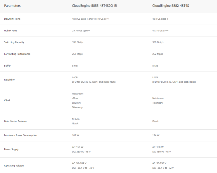Click the 2 x 40 GE QSFP+ value
Viewport: 217px width, 173px height.
(x=81, y=31)
